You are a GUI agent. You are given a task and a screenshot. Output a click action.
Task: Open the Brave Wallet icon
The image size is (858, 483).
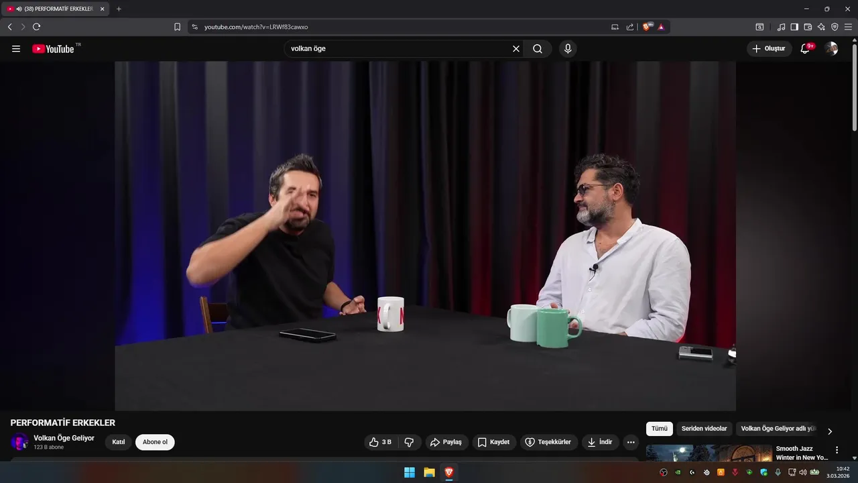pos(808,27)
